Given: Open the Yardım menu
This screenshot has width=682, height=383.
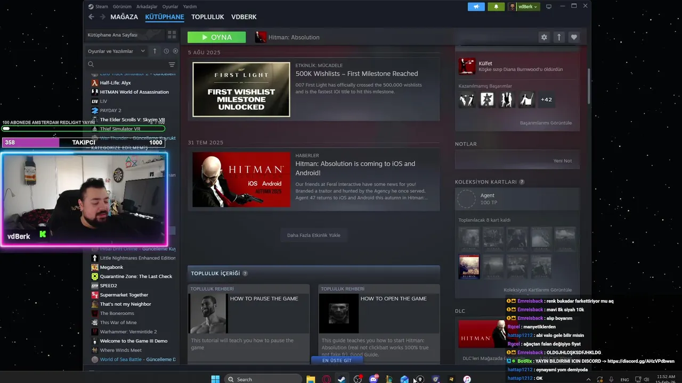Looking at the screenshot, I should 190,6.
